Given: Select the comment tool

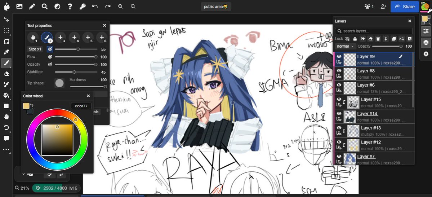Looking at the screenshot, I should point(6,138).
